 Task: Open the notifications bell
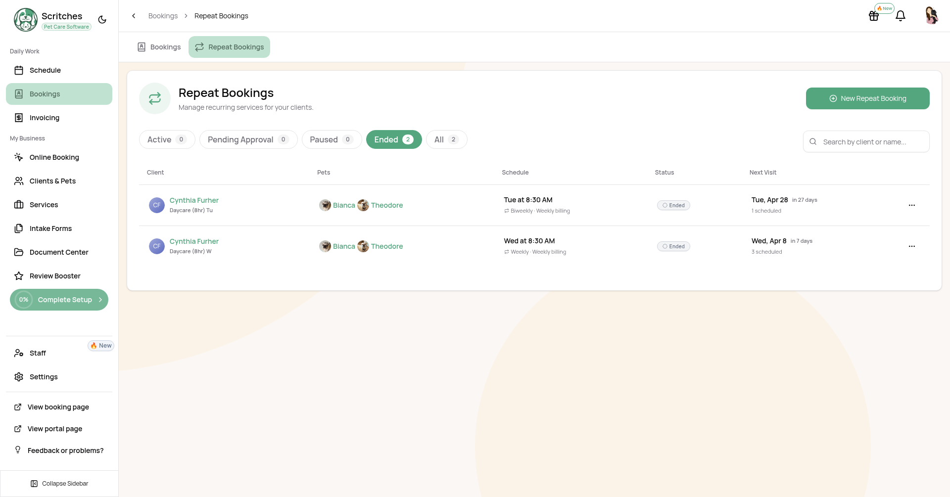901,16
